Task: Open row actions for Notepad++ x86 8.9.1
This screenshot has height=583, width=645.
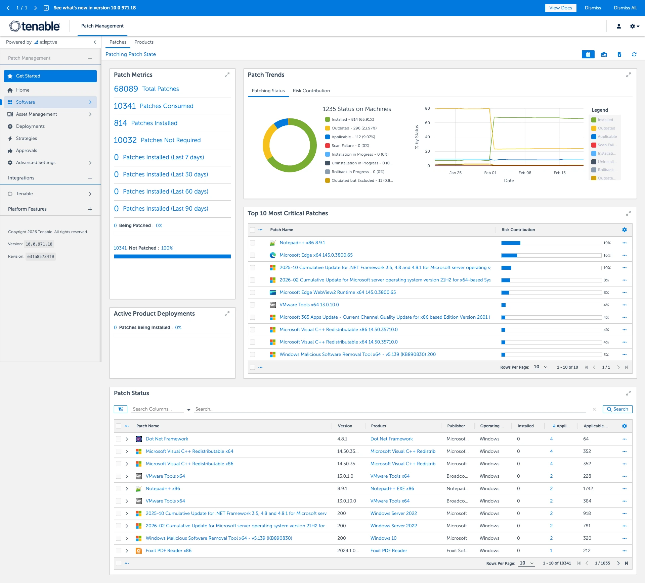Action: (624, 243)
